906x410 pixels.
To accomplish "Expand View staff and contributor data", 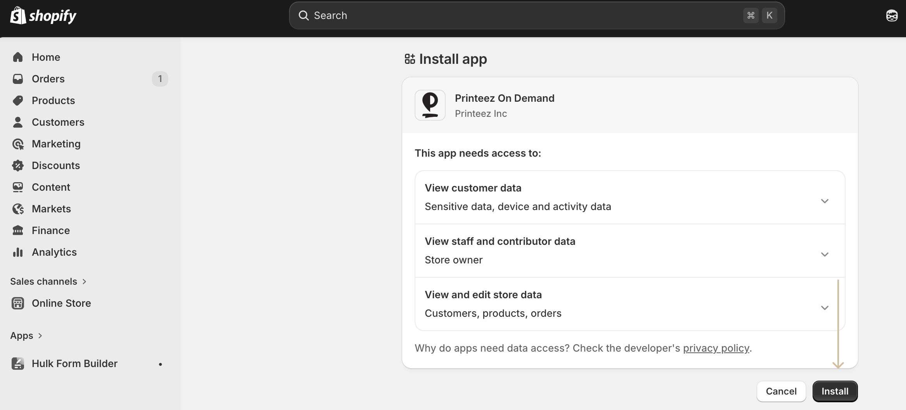I will click(x=825, y=255).
